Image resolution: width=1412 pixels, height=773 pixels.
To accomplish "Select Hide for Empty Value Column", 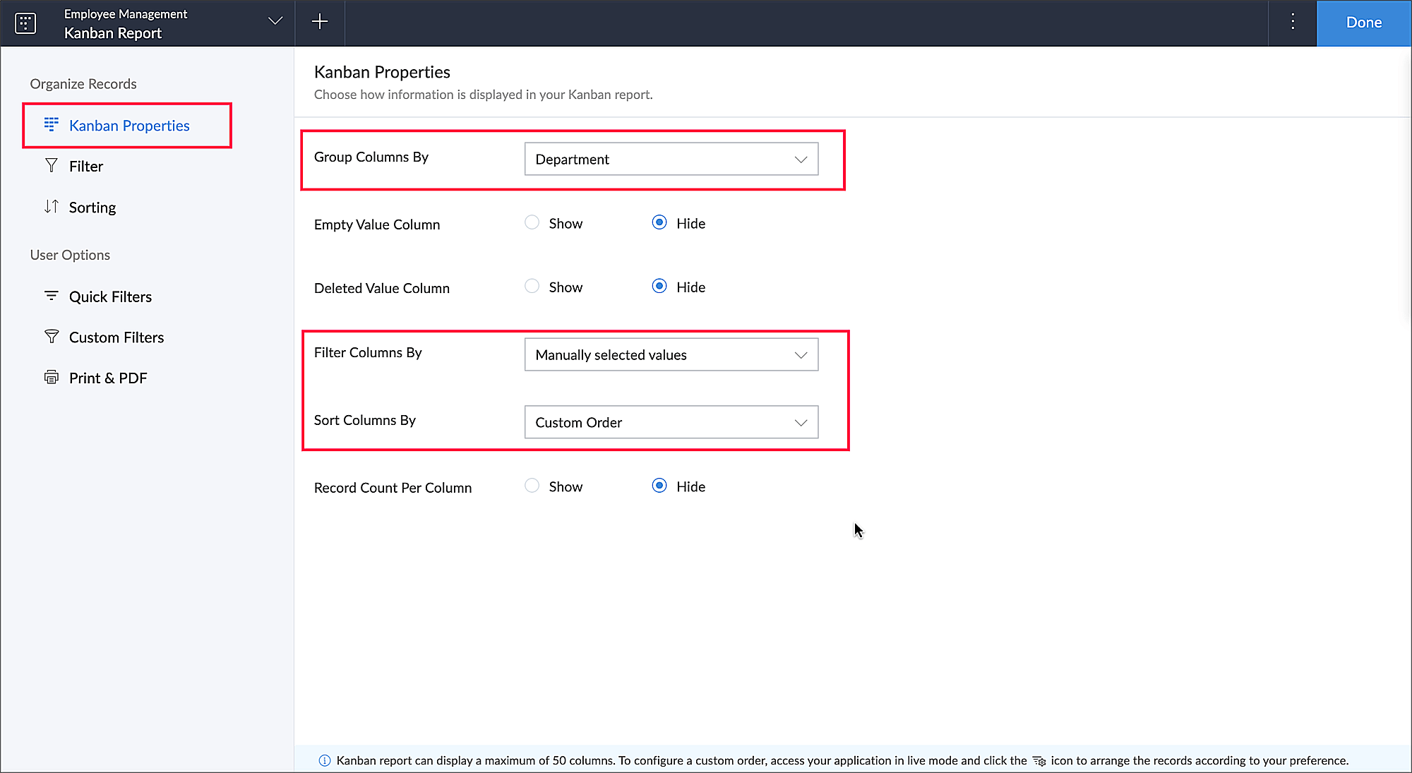I will (x=659, y=223).
